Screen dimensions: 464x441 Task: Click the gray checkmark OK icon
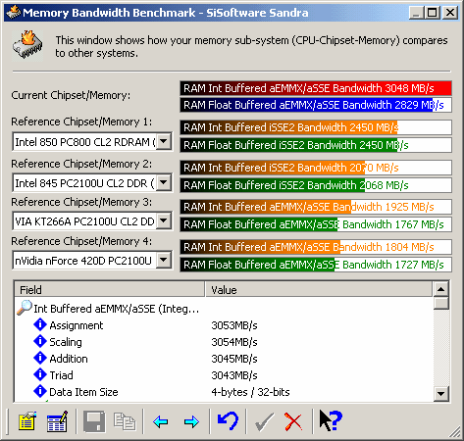point(264,421)
